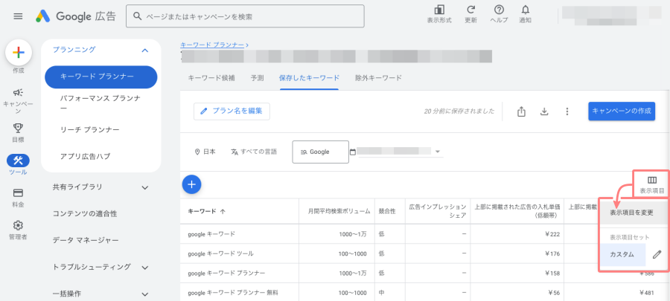Click すべての言語 language filter

click(254, 152)
